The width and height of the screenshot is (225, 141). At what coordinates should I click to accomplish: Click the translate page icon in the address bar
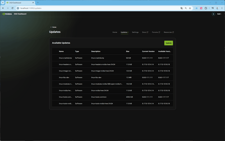pyautogui.click(x=182, y=8)
